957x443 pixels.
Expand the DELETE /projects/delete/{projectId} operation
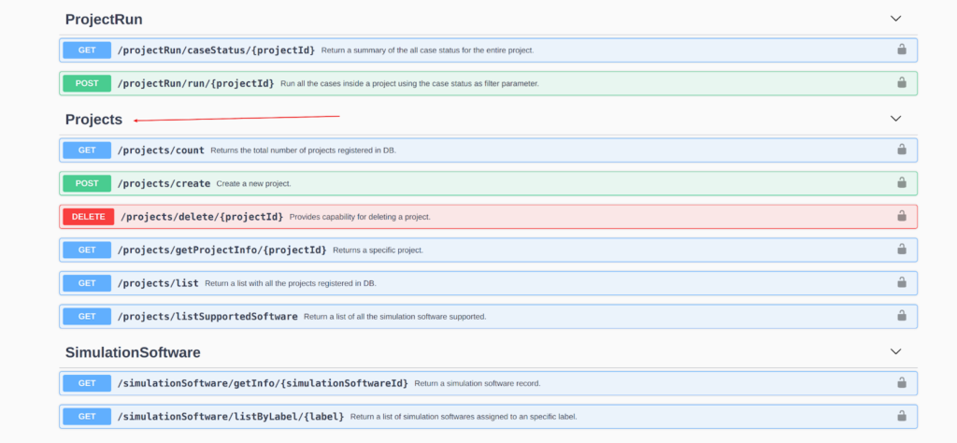click(488, 216)
